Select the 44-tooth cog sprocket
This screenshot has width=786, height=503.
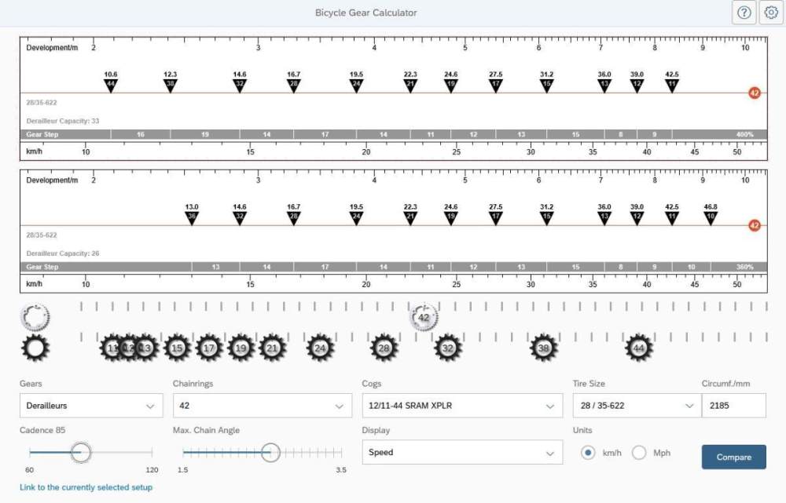click(639, 348)
